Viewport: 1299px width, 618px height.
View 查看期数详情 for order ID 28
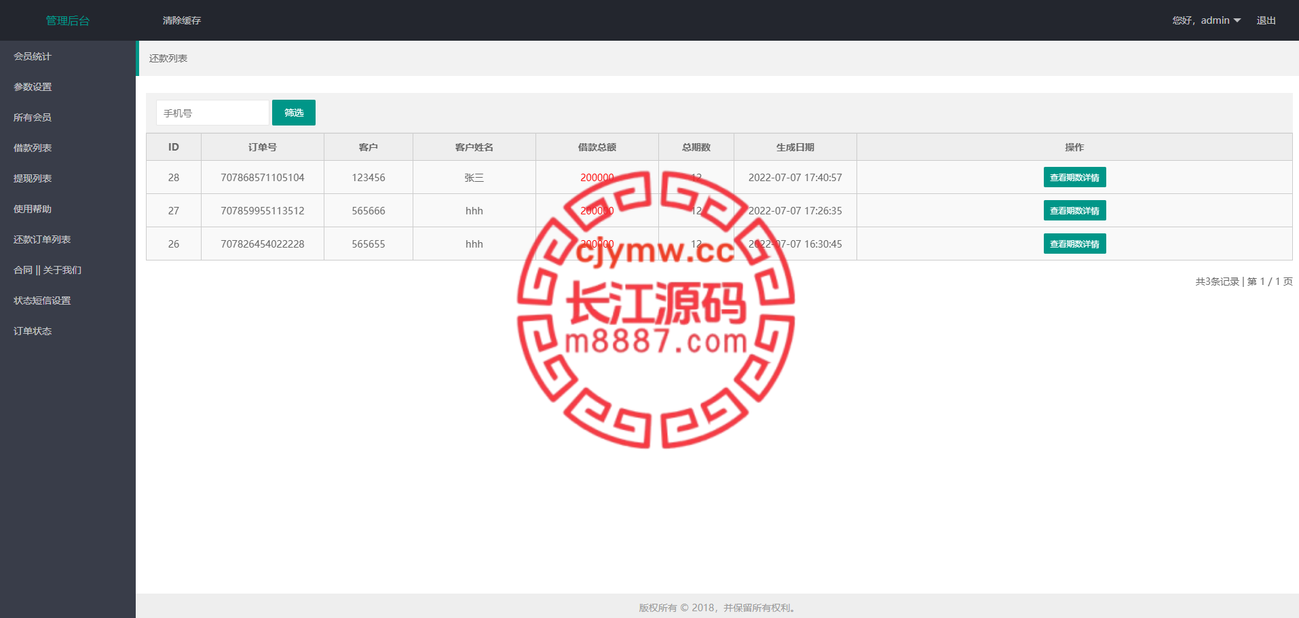pyautogui.click(x=1074, y=177)
